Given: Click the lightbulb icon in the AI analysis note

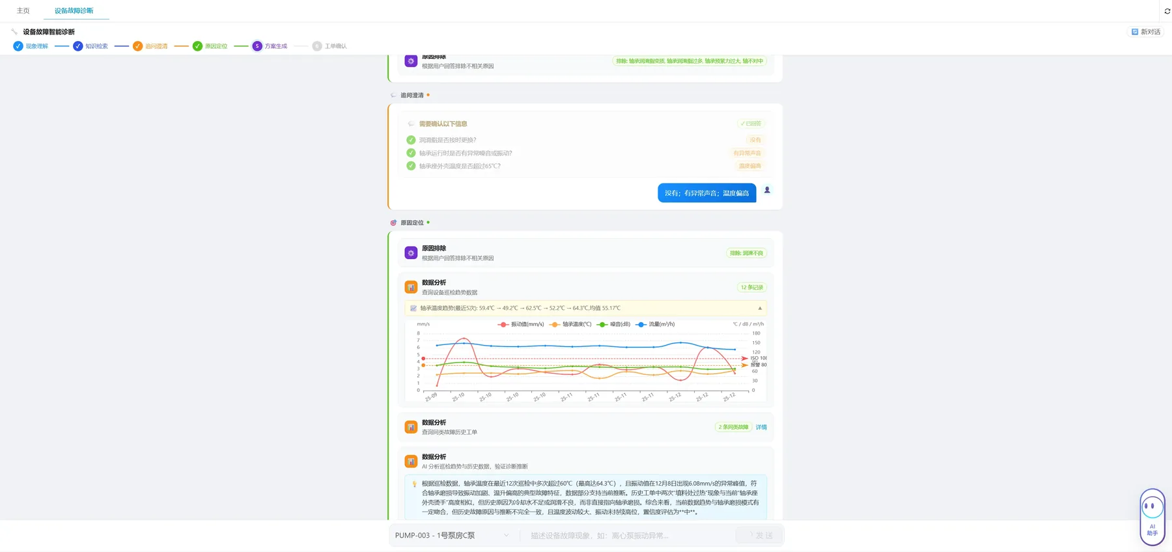Looking at the screenshot, I should coord(414,484).
